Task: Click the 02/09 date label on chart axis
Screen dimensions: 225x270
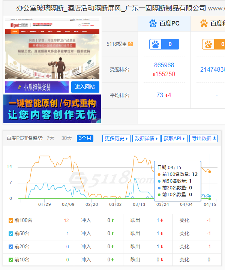Action: [68, 204]
